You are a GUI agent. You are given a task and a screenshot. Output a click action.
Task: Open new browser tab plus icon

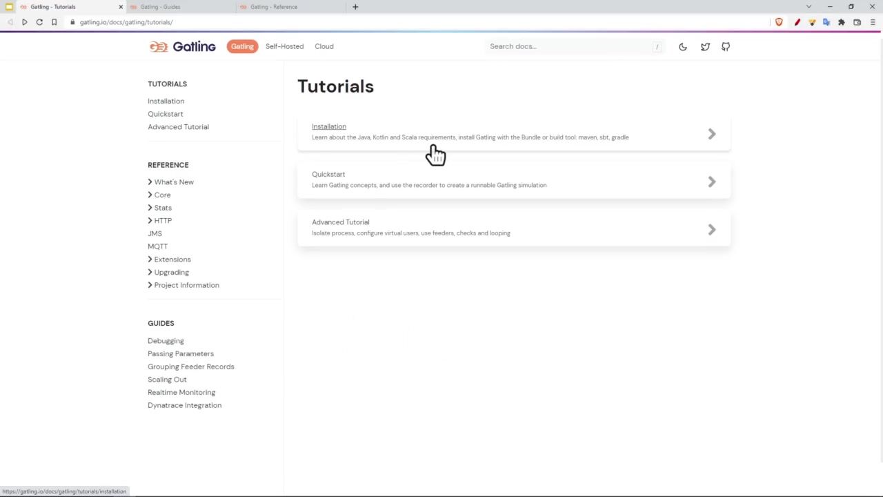click(x=355, y=7)
